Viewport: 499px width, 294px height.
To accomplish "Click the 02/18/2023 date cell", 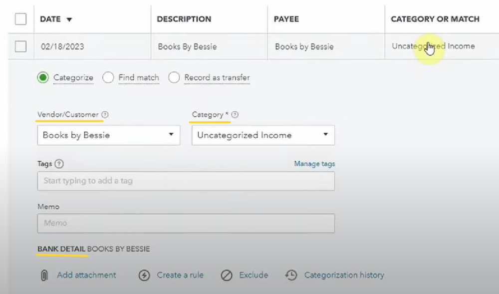I will (x=62, y=47).
